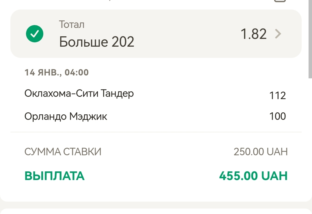
Task: Tap the green ВЫПЛАТА label
Action: 54,176
